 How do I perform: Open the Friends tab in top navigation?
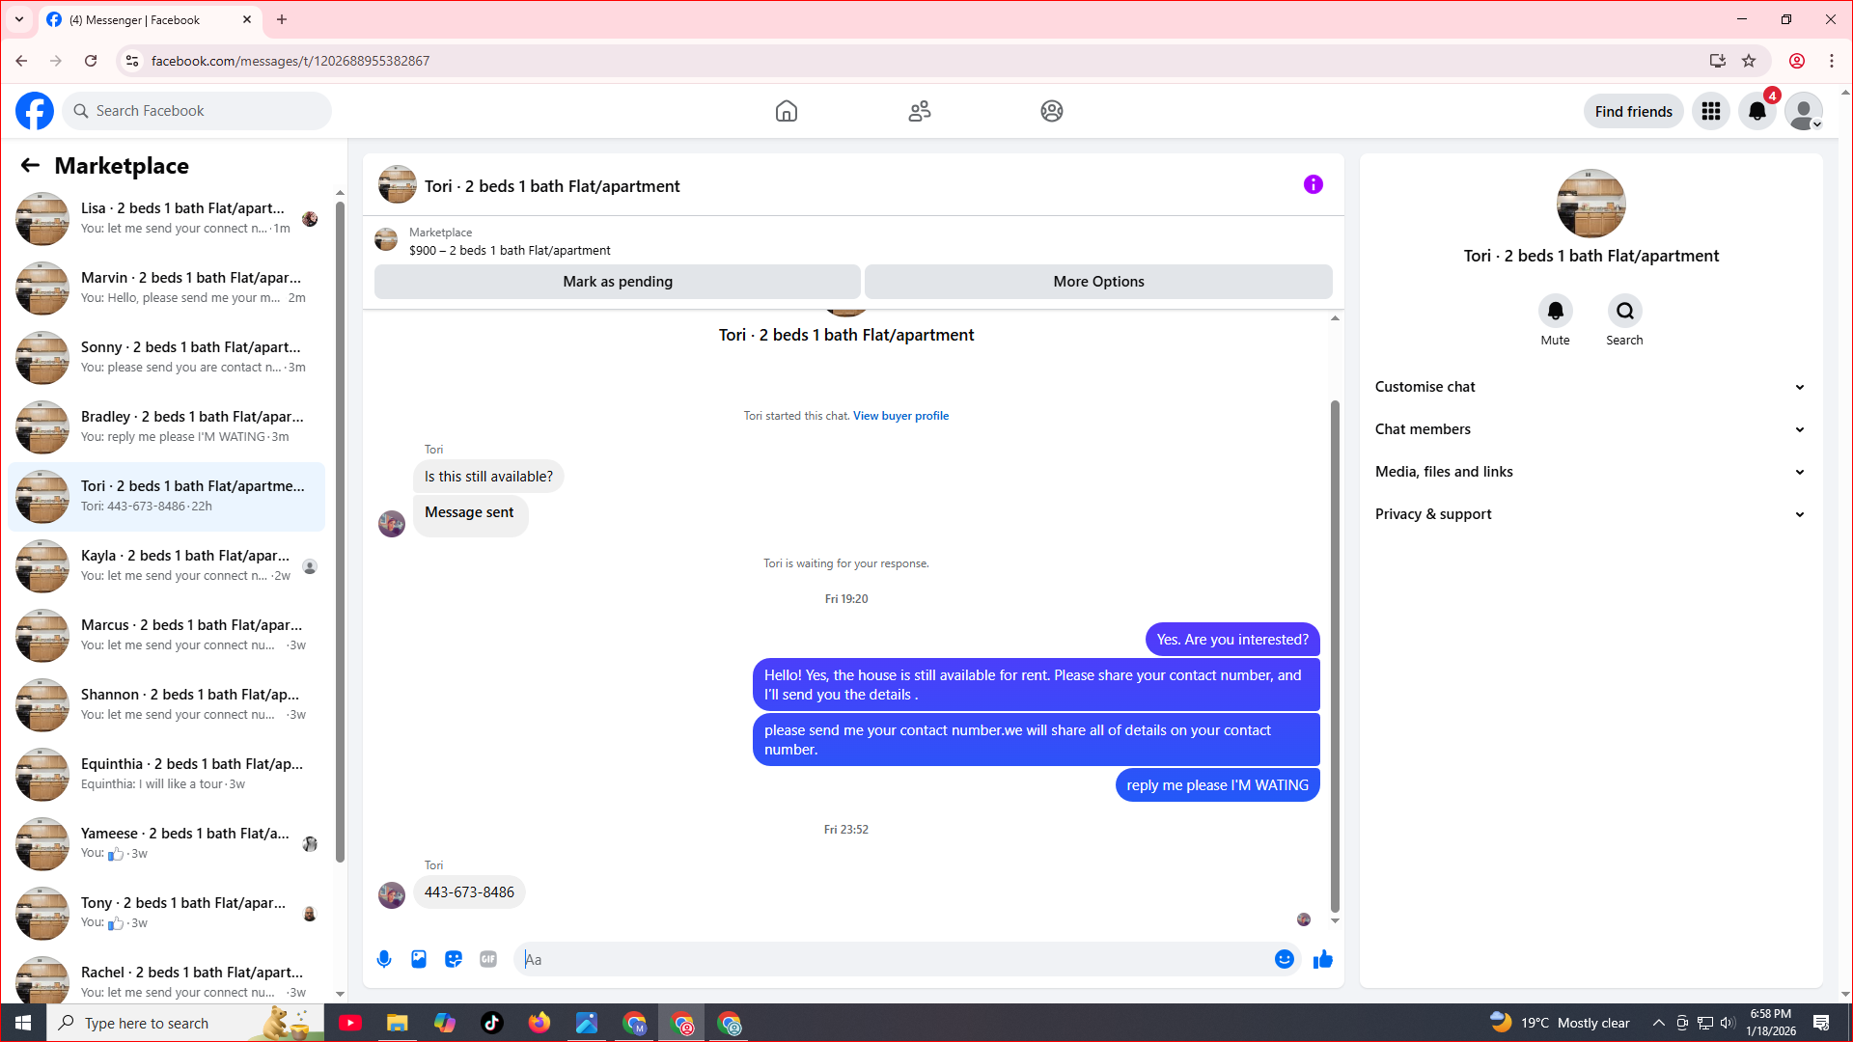919,112
